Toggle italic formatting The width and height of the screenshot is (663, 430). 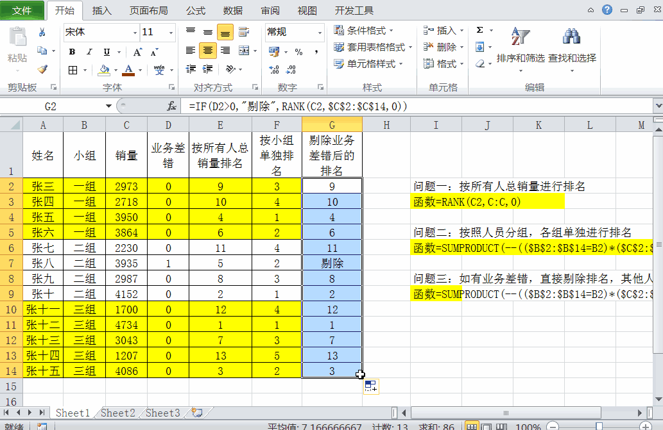coord(89,51)
